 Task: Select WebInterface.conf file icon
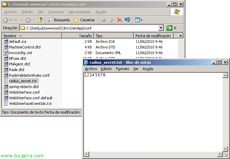pos(6,92)
